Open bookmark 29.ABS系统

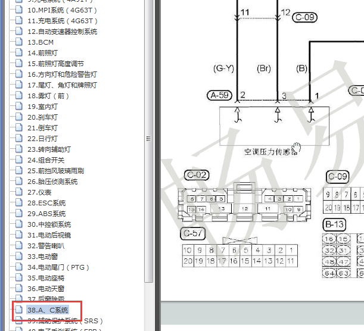point(46,214)
